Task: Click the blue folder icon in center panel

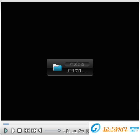Action: [57, 67]
